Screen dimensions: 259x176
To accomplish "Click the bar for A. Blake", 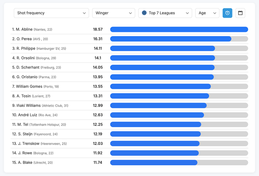I will point(179,163).
